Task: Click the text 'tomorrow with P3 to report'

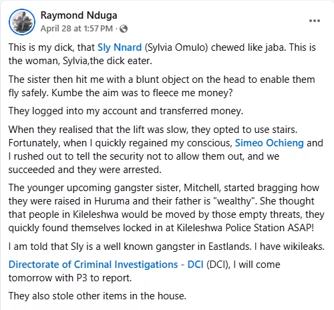Action: pyautogui.click(x=70, y=278)
